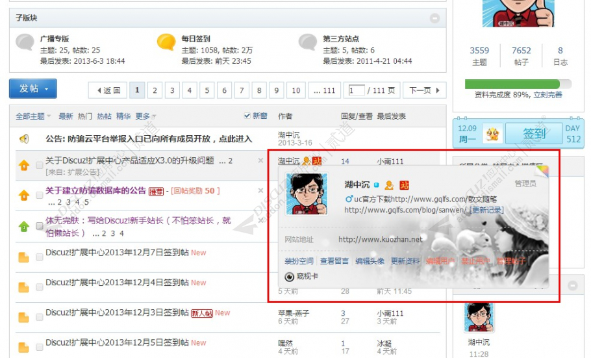Click 更新资料 in the user popup
The height and width of the screenshot is (358, 591).
click(405, 261)
